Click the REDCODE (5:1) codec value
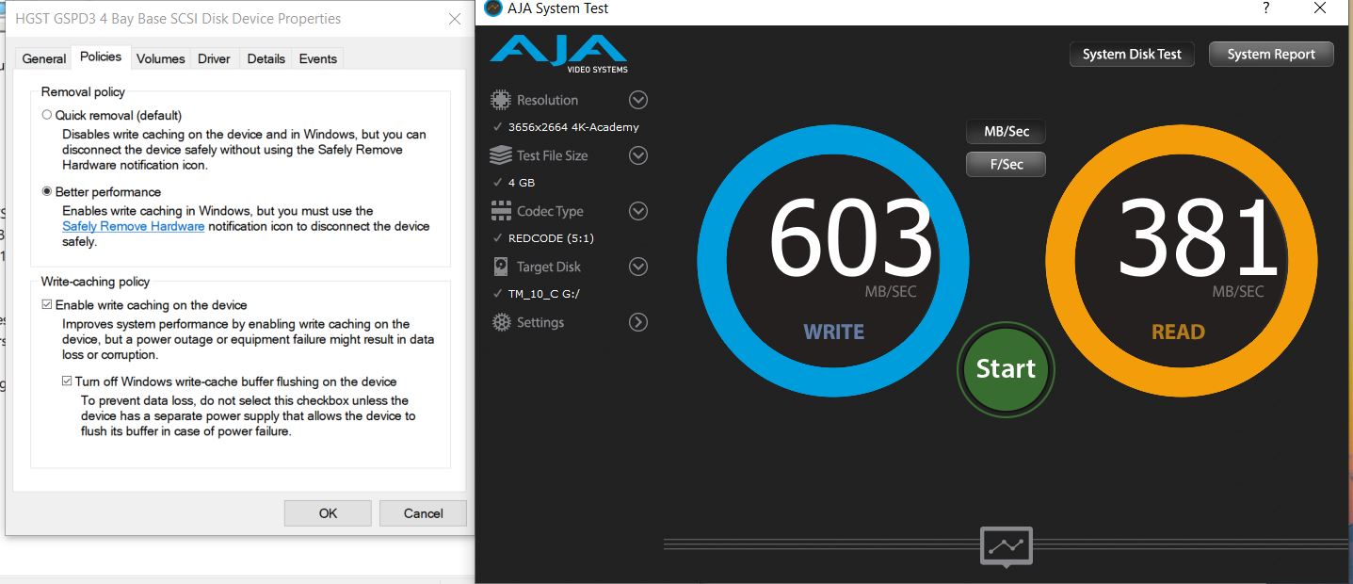This screenshot has height=584, width=1353. tap(551, 238)
